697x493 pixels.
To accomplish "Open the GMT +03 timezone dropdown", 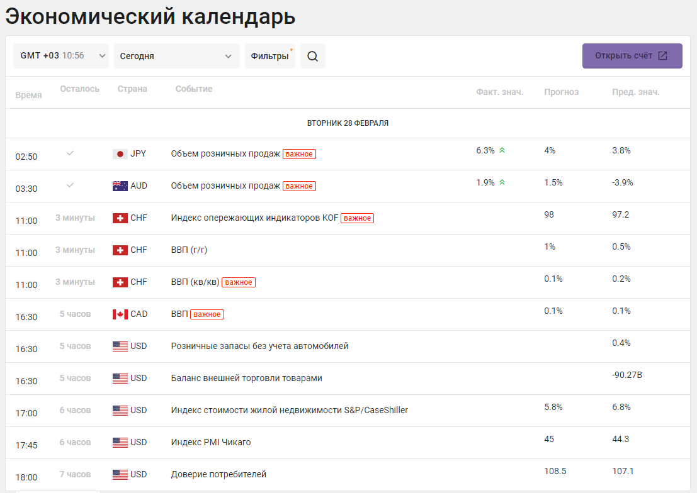I will click(x=61, y=56).
